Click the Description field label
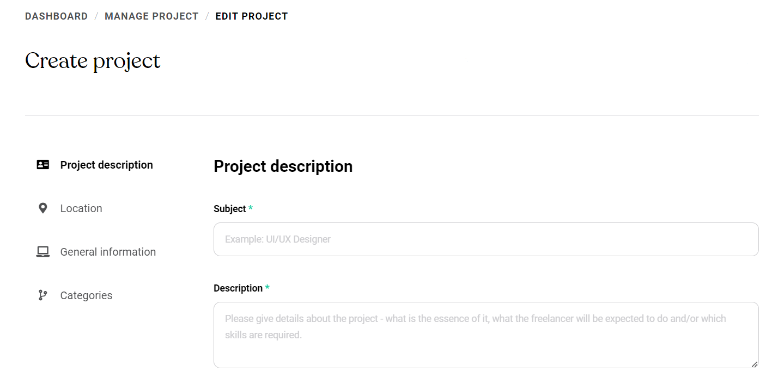 coord(238,288)
